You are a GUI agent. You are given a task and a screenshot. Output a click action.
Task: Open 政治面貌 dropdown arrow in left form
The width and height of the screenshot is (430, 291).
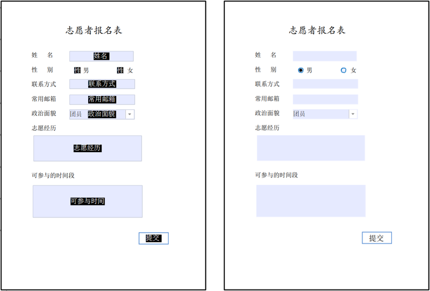[x=130, y=114]
